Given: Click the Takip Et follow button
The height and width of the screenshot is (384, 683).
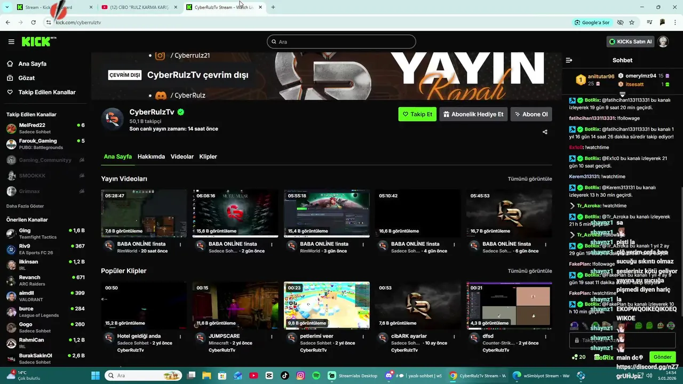Looking at the screenshot, I should tap(417, 114).
